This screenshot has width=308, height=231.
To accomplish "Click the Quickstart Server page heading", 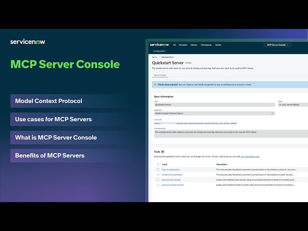I will [x=167, y=63].
